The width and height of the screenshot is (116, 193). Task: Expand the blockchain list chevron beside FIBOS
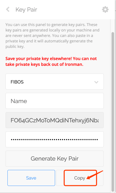coord(96,82)
